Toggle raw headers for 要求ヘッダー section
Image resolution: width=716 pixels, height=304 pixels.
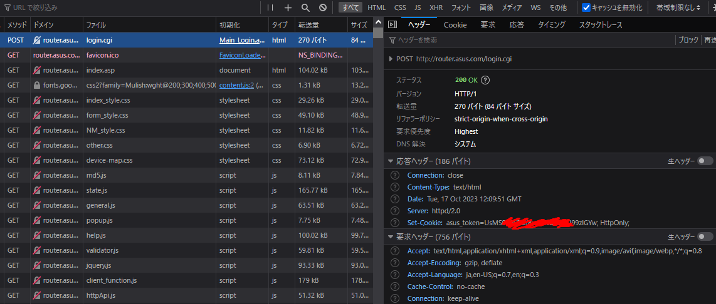click(x=705, y=237)
